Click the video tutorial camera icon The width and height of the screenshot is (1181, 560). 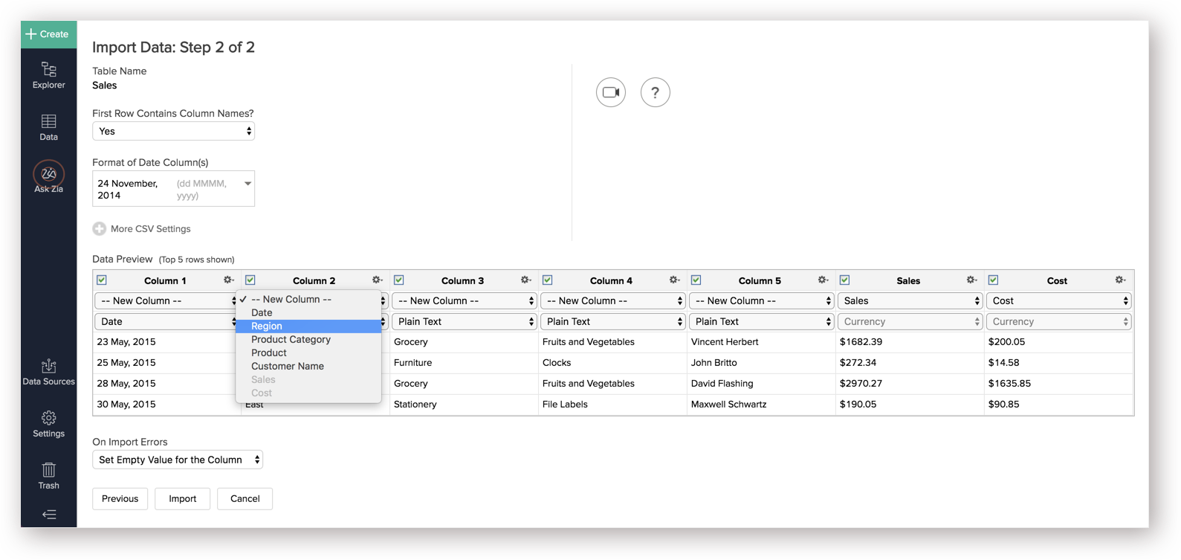pos(611,92)
